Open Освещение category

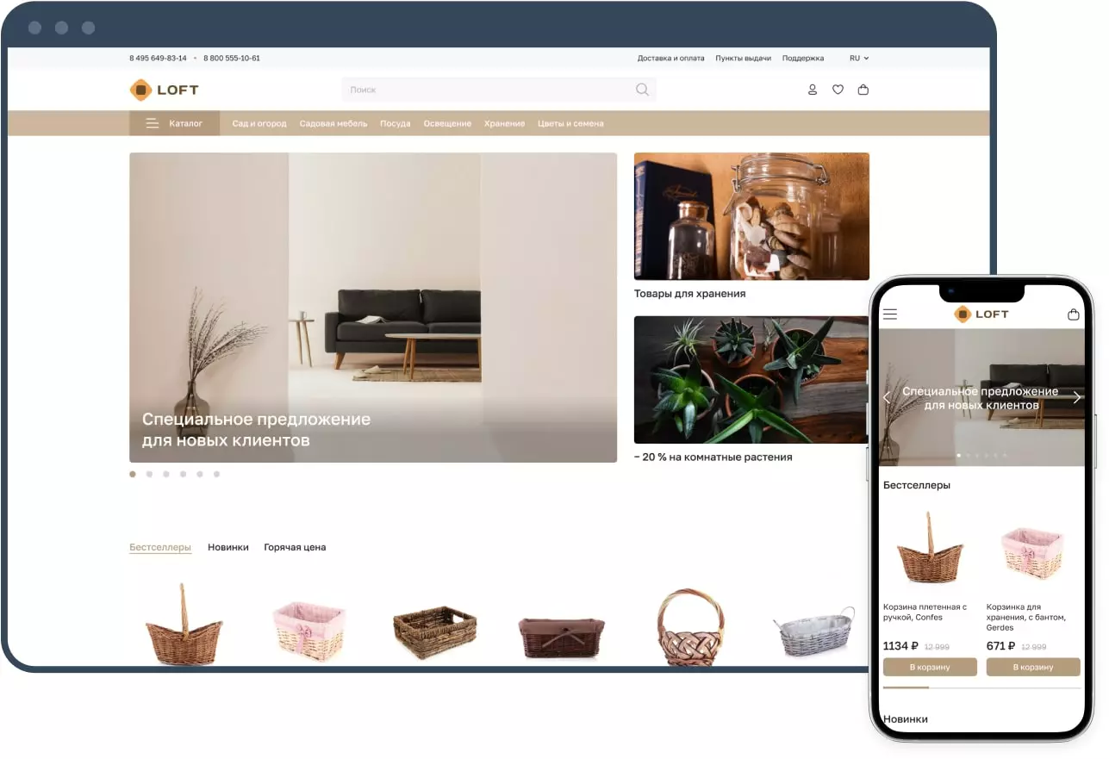(447, 123)
